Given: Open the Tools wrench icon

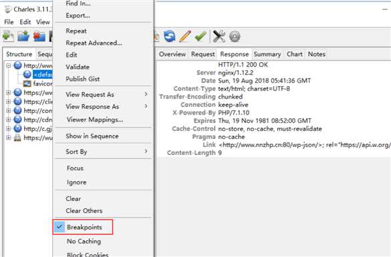Looking at the screenshot, I should click(x=219, y=36).
